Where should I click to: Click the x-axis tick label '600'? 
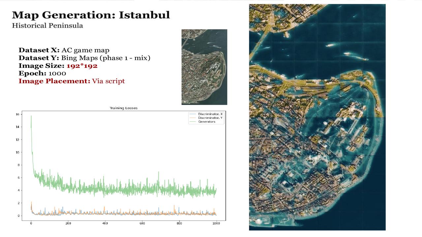click(x=142, y=224)
